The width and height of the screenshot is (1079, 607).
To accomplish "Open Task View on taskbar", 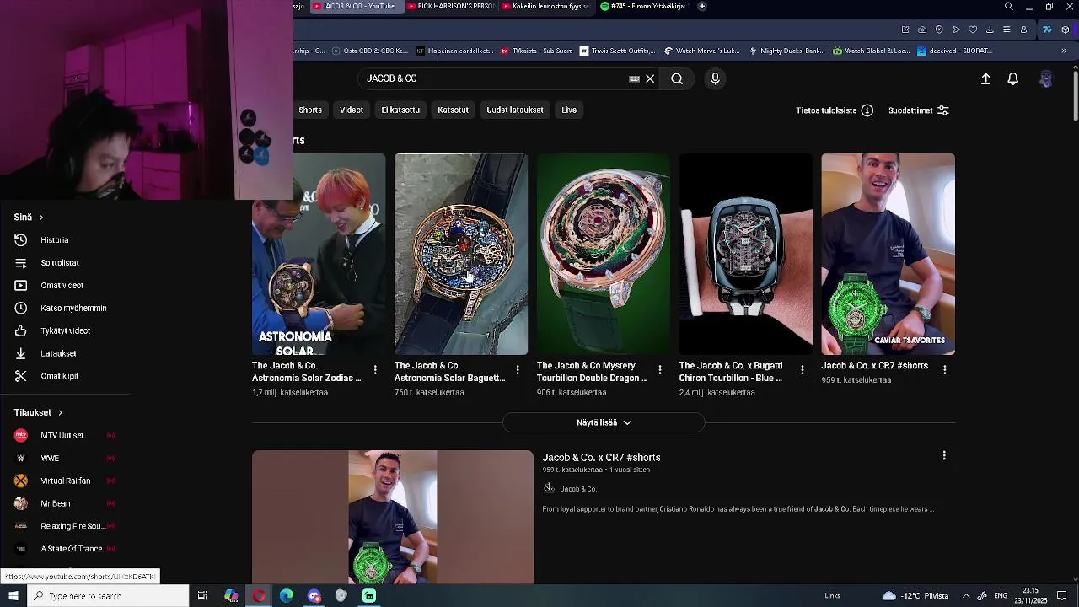I will (202, 596).
